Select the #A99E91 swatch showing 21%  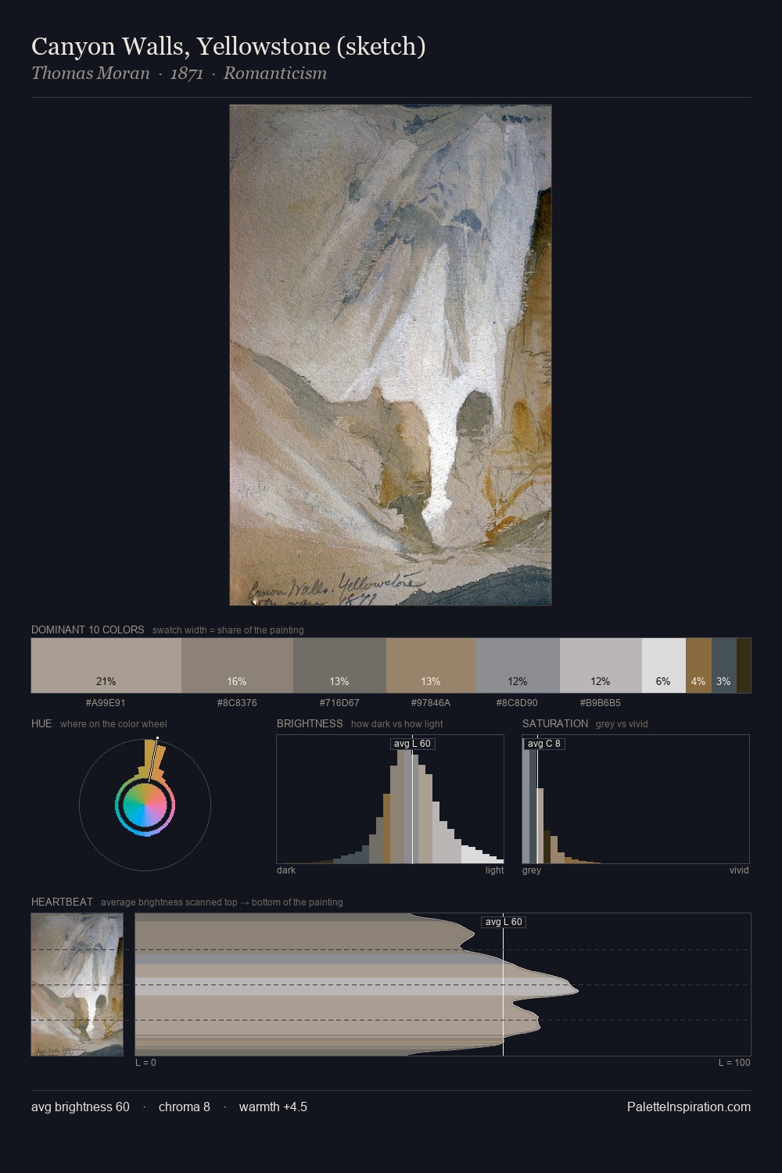point(106,665)
